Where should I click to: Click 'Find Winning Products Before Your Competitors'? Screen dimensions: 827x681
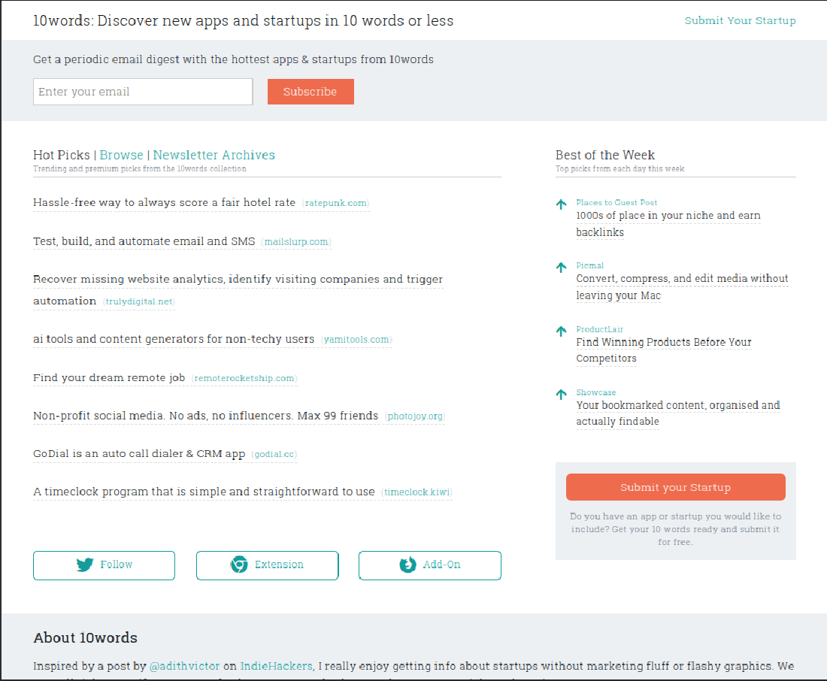(664, 350)
